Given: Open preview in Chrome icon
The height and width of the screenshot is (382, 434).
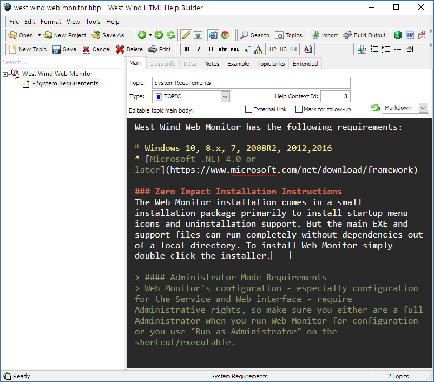Looking at the screenshot, I should (225, 35).
